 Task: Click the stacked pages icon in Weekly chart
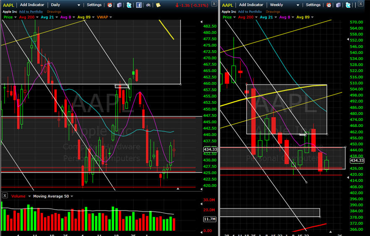click(x=339, y=5)
